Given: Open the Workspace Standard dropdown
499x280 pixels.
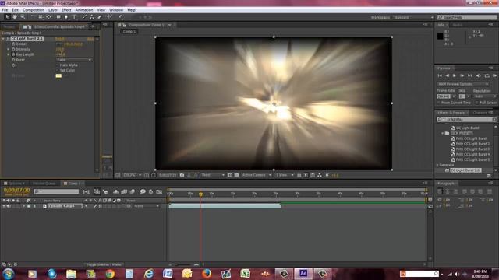Looking at the screenshot, I should [x=413, y=17].
